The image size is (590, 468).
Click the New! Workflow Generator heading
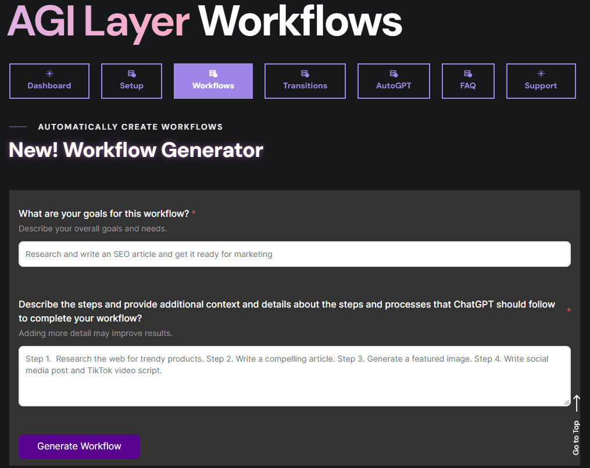pyautogui.click(x=136, y=150)
